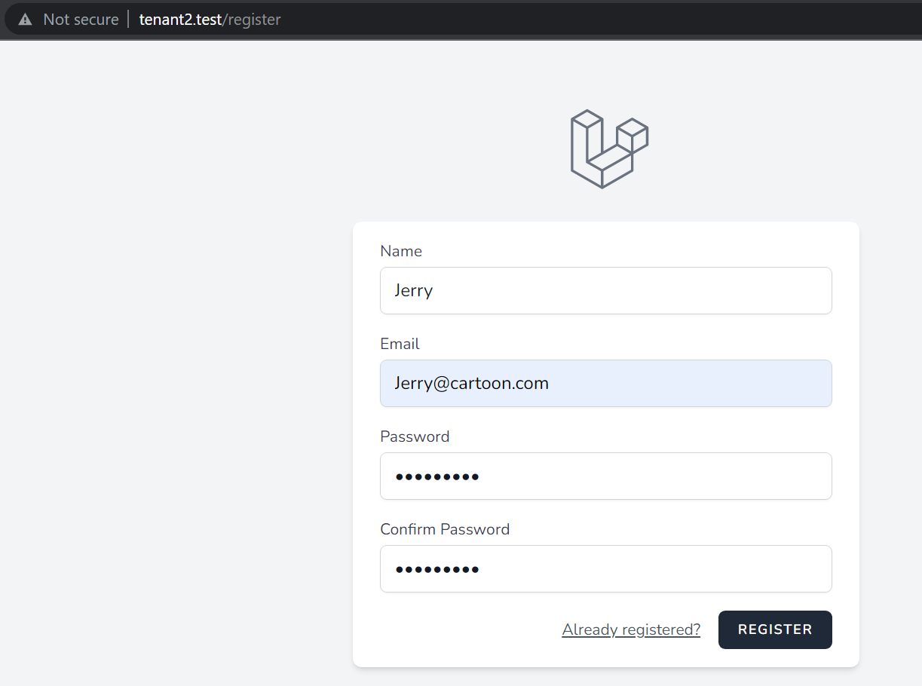Screen dimensions: 922x686
Task: Click the Not secure label in the address bar
Action: click(x=81, y=20)
